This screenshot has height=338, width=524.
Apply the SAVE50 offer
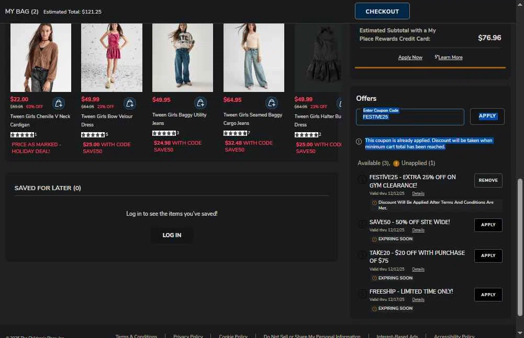pos(488,225)
